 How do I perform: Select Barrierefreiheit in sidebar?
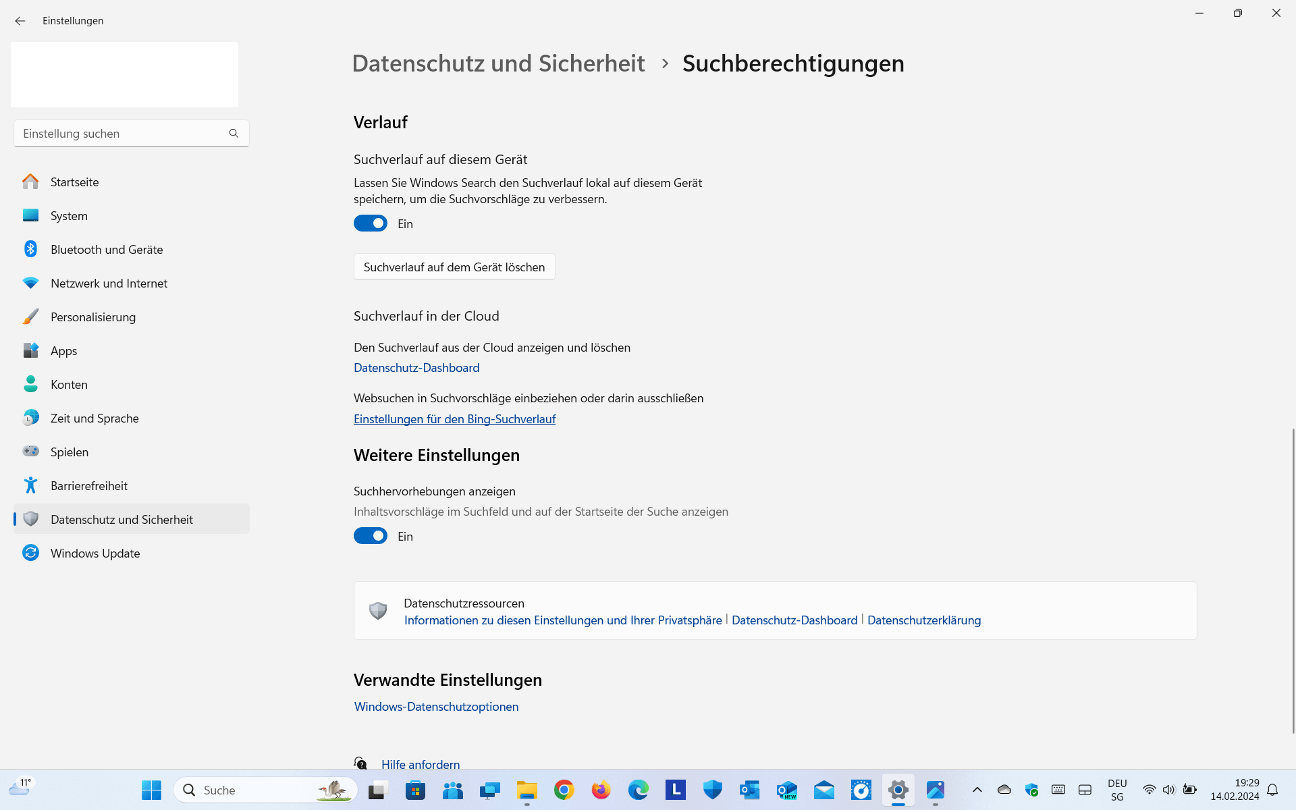point(89,486)
